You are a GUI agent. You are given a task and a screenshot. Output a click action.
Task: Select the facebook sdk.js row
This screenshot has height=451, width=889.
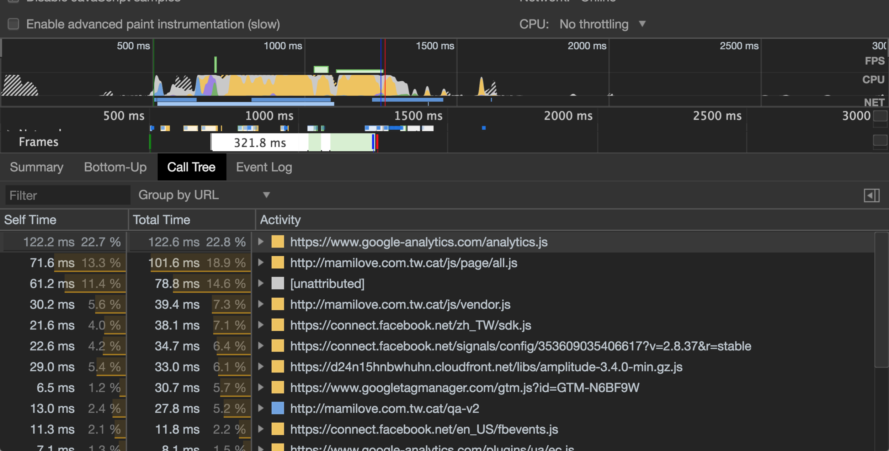pyautogui.click(x=410, y=325)
